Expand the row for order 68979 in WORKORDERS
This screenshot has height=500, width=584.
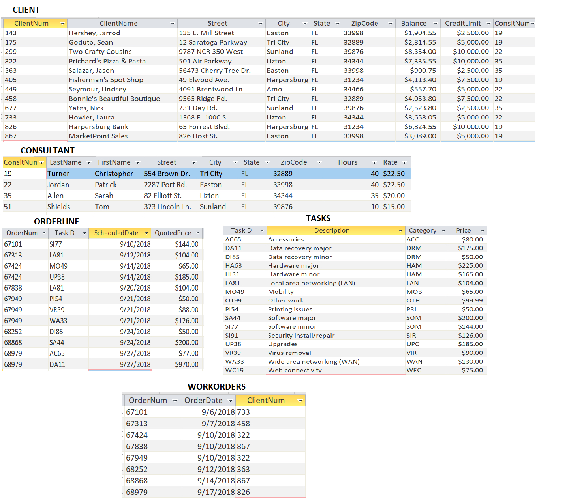click(x=122, y=491)
